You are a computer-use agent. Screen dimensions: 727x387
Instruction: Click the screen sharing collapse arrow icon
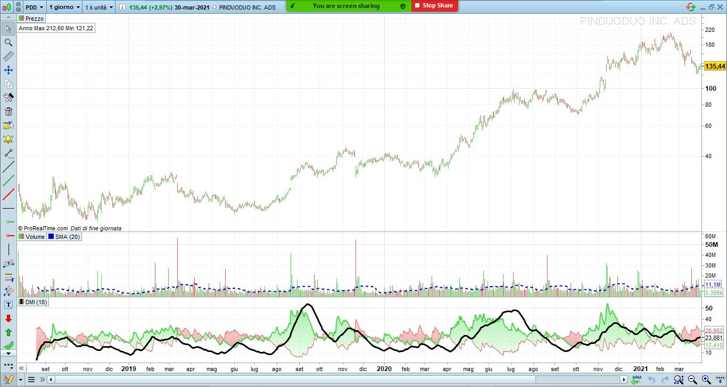pos(293,6)
